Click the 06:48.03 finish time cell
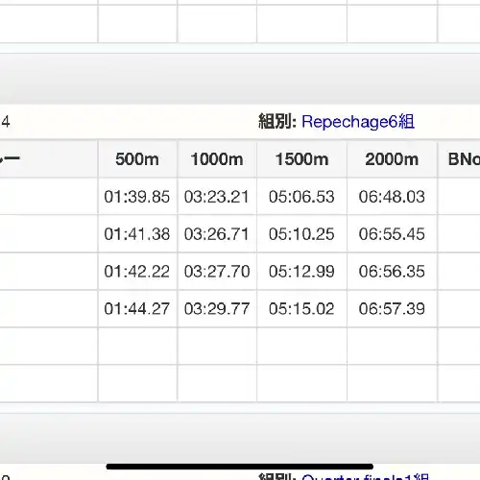The height and width of the screenshot is (480, 480). (x=392, y=197)
